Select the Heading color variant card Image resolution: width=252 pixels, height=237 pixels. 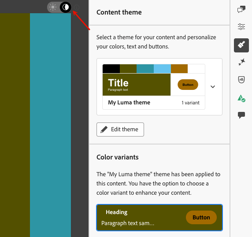point(159,218)
